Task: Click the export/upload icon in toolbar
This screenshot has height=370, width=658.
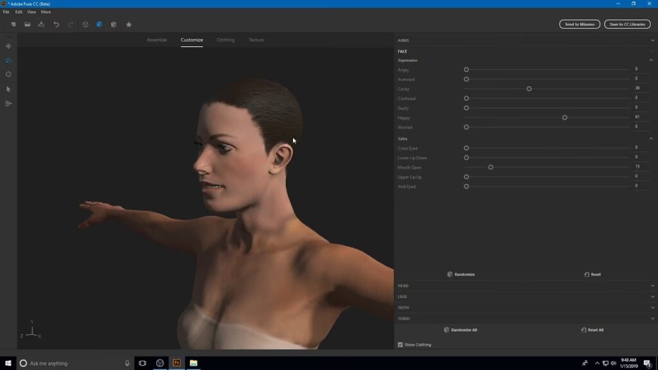Action: pyautogui.click(x=41, y=24)
